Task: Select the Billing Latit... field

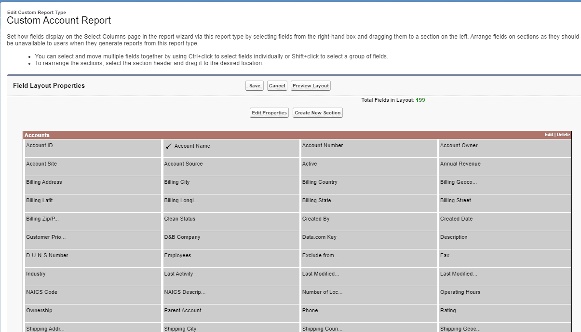Action: tap(94, 203)
